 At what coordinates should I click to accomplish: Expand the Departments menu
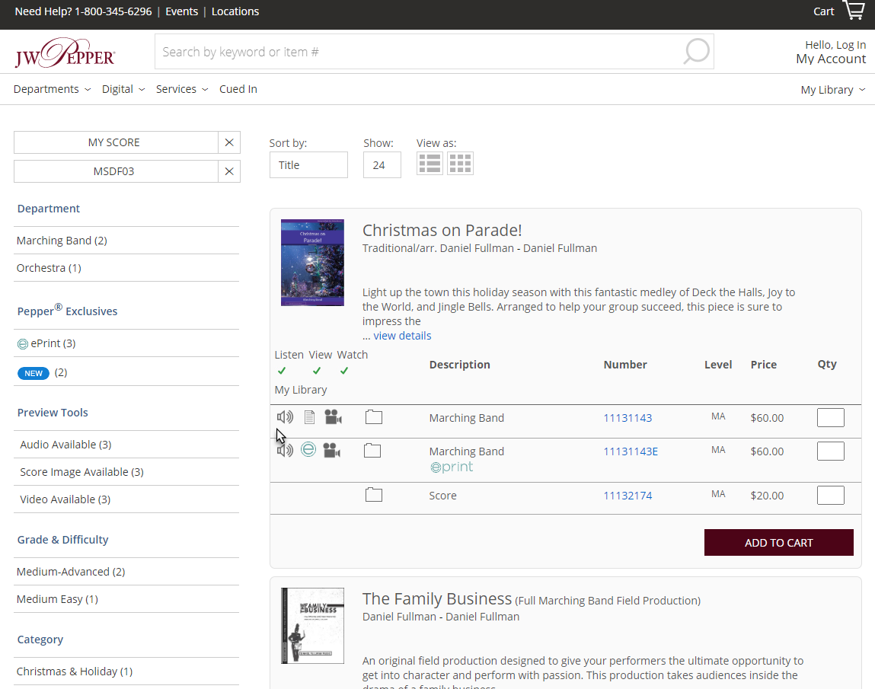tap(52, 89)
